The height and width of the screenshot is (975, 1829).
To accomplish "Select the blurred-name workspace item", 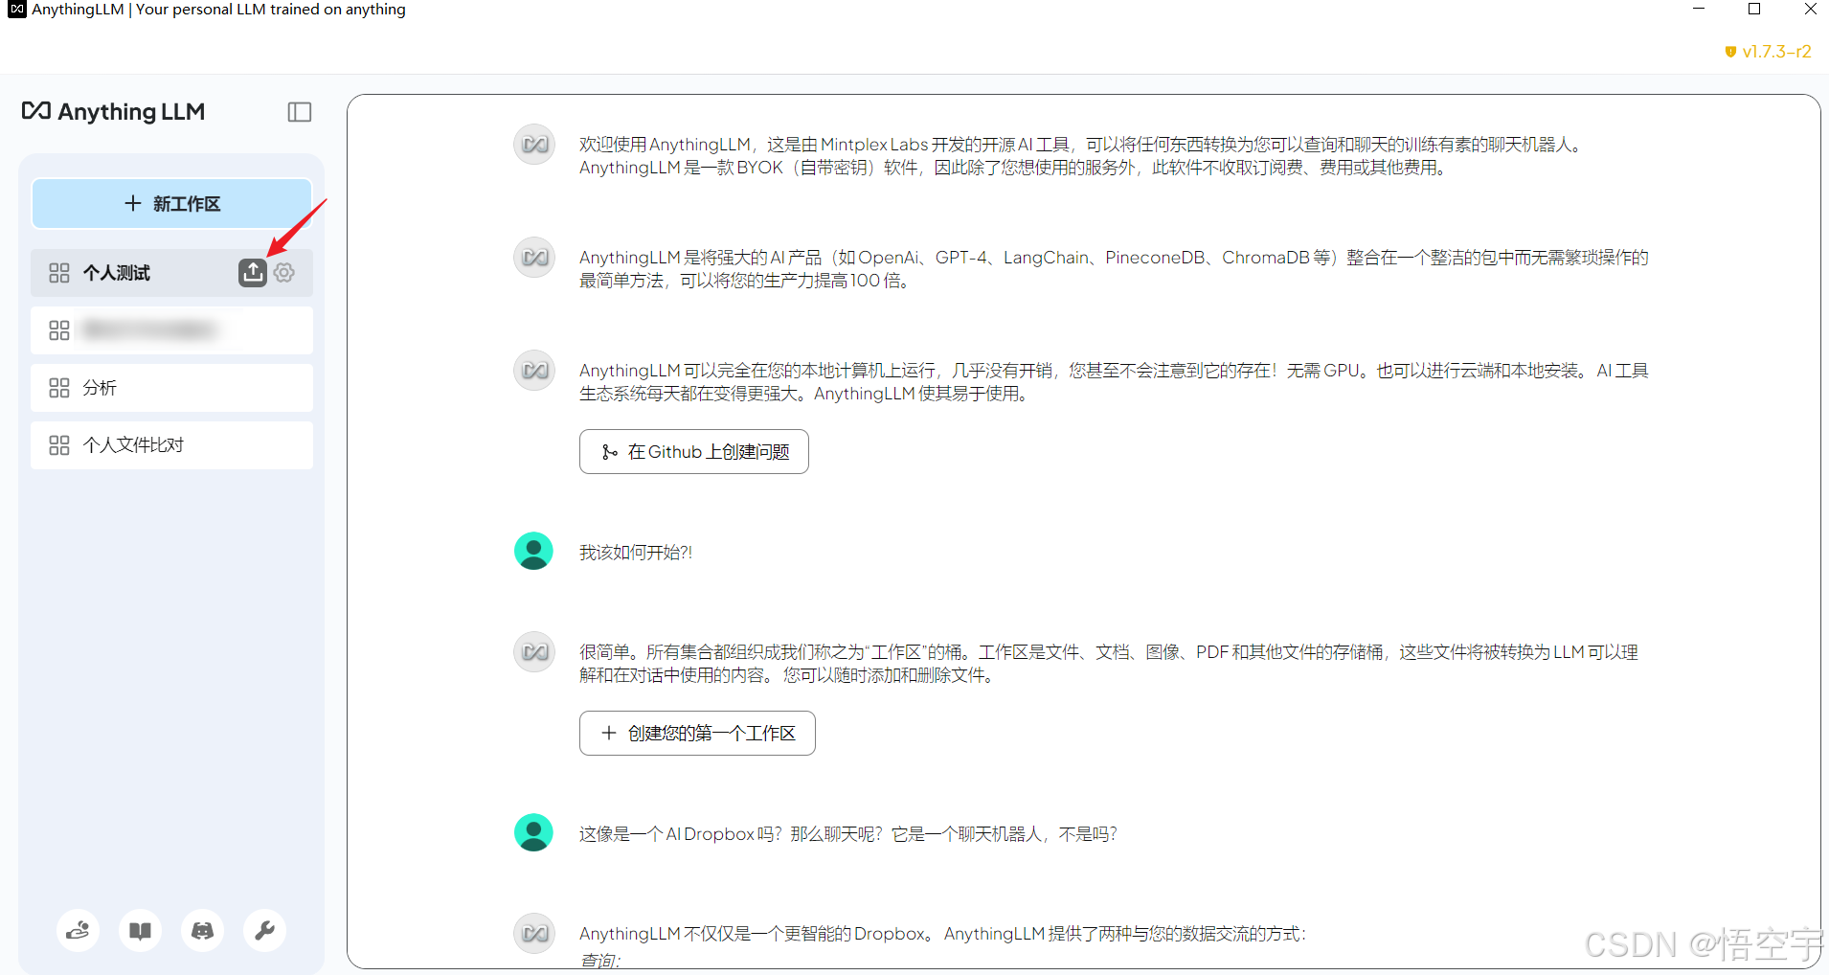I will (172, 330).
